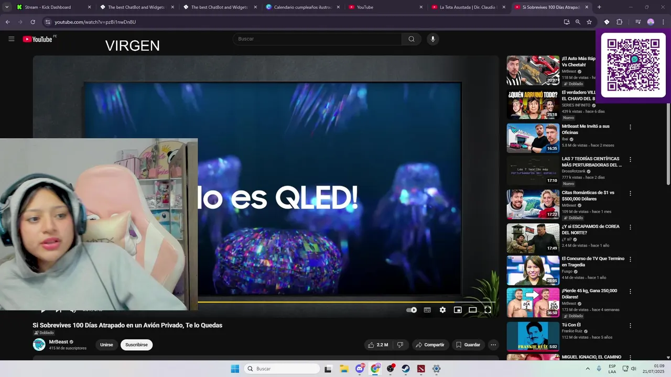
Task: Switch to La Teta Asustada tab
Action: [x=468, y=7]
